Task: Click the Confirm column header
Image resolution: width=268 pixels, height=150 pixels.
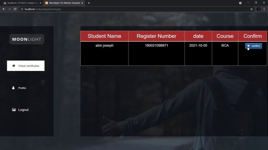Action: 253,36
